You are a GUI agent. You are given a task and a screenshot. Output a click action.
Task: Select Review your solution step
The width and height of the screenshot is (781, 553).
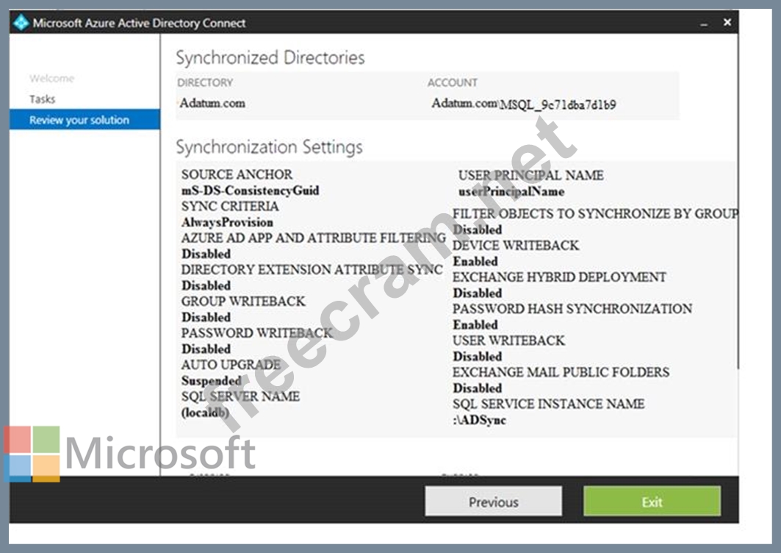point(84,120)
